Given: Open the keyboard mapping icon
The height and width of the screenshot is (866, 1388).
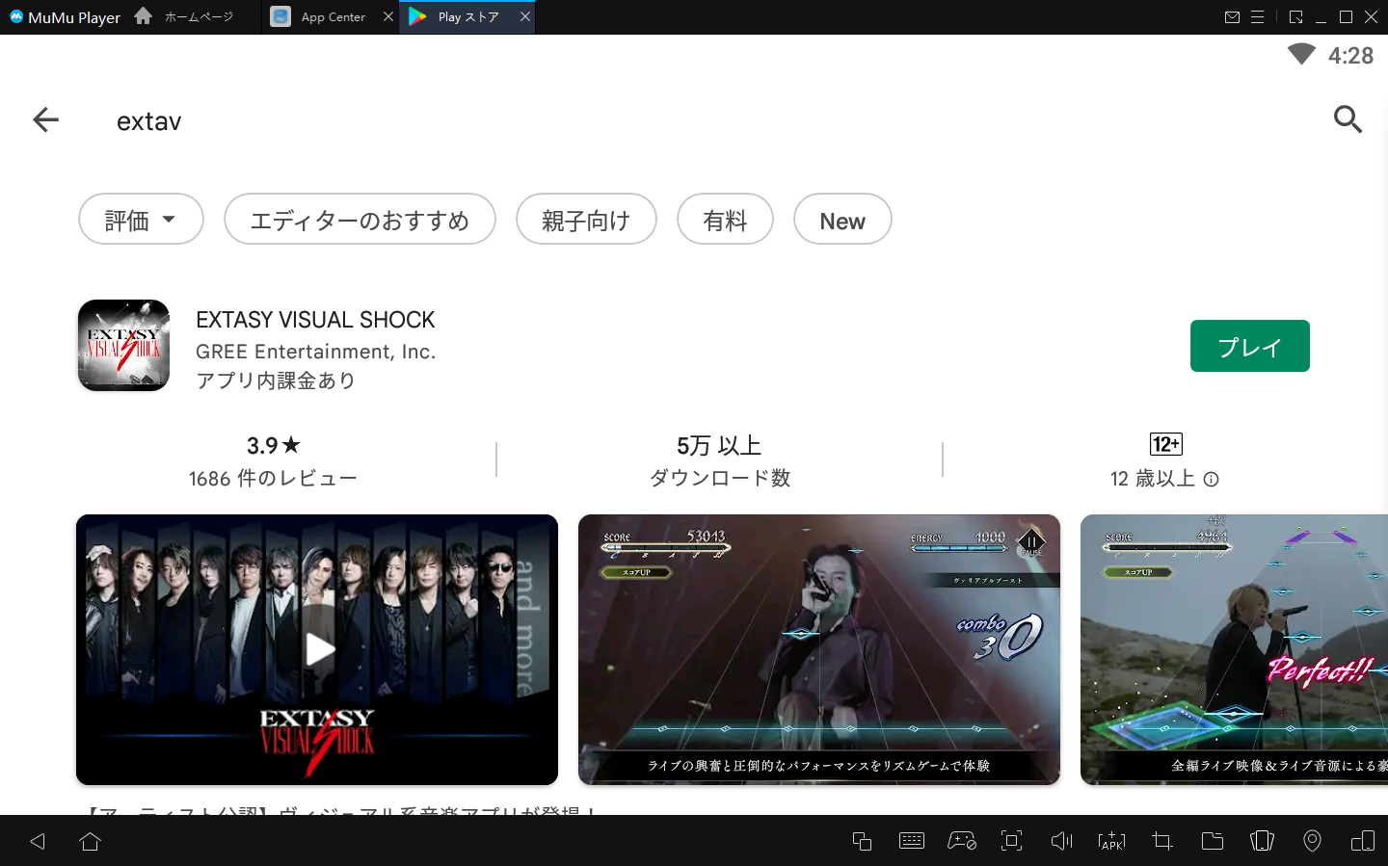Looking at the screenshot, I should pyautogui.click(x=911, y=841).
